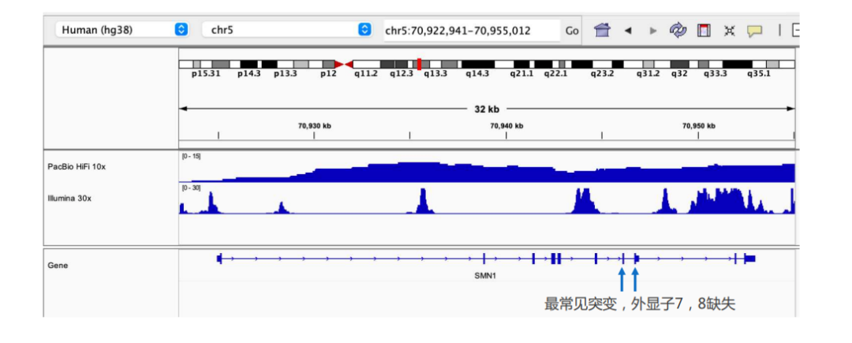Click the 70,940 kb ruler label
This screenshot has width=852, height=343.
pyautogui.click(x=506, y=126)
